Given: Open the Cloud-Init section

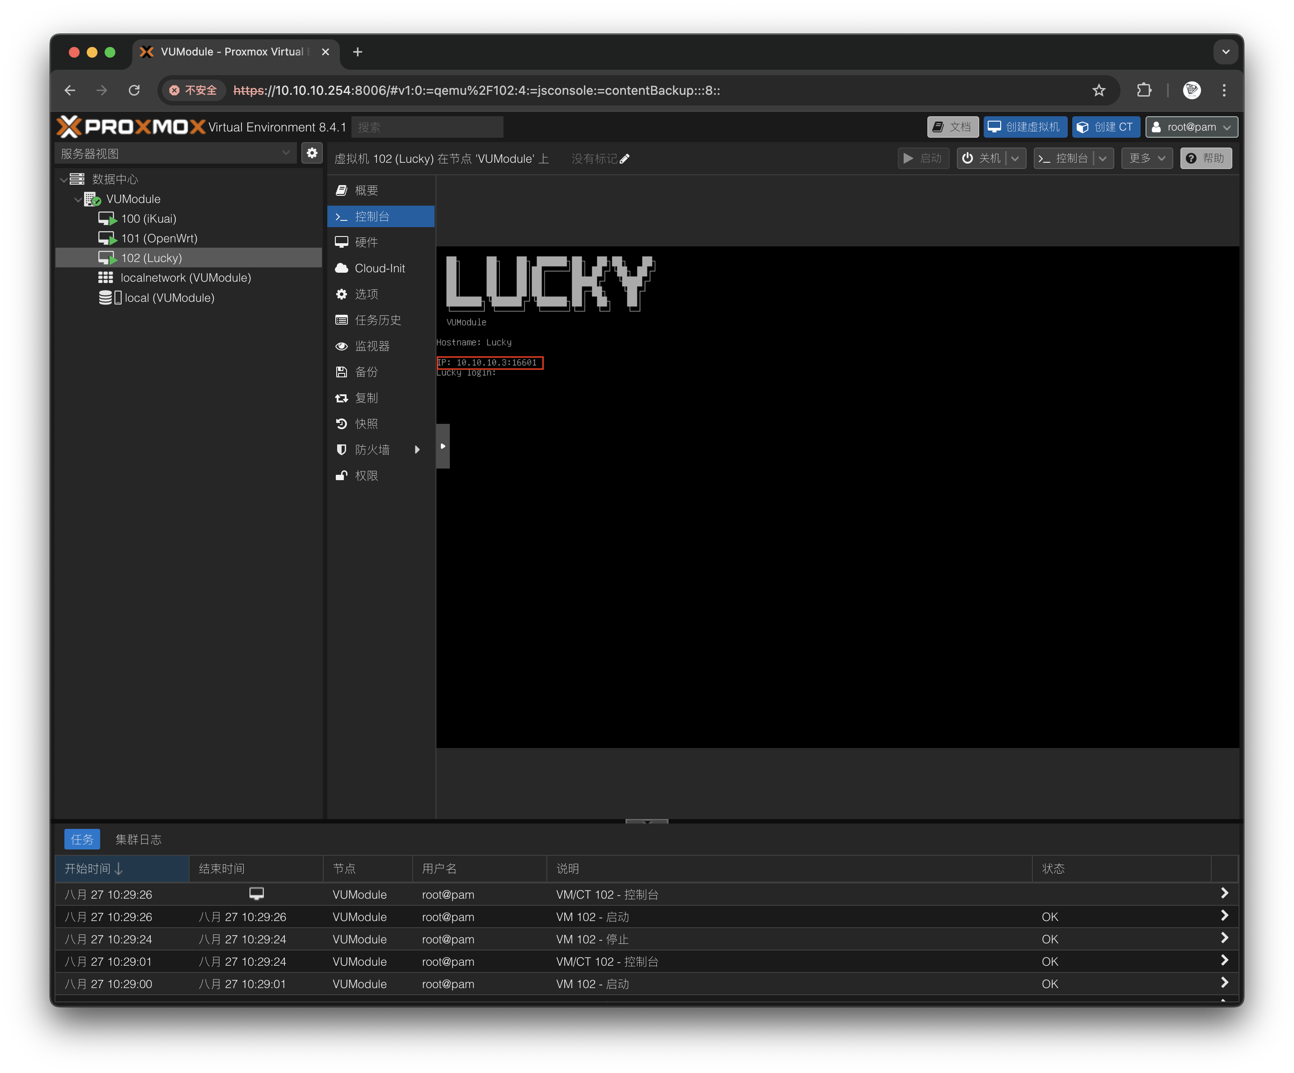Looking at the screenshot, I should (380, 268).
